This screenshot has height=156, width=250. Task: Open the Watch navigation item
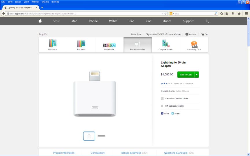tap(113, 21)
